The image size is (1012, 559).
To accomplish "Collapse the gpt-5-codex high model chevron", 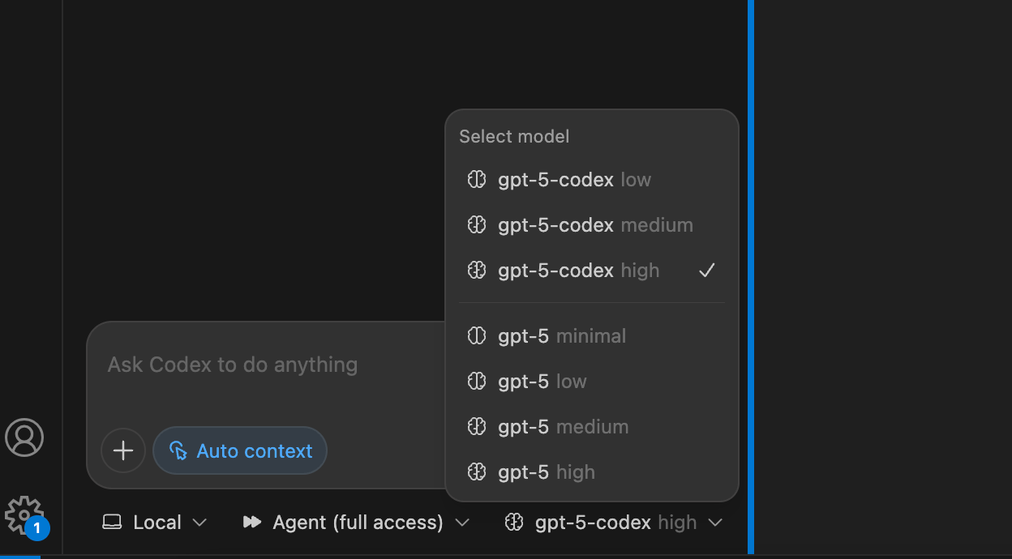I will 715,523.
